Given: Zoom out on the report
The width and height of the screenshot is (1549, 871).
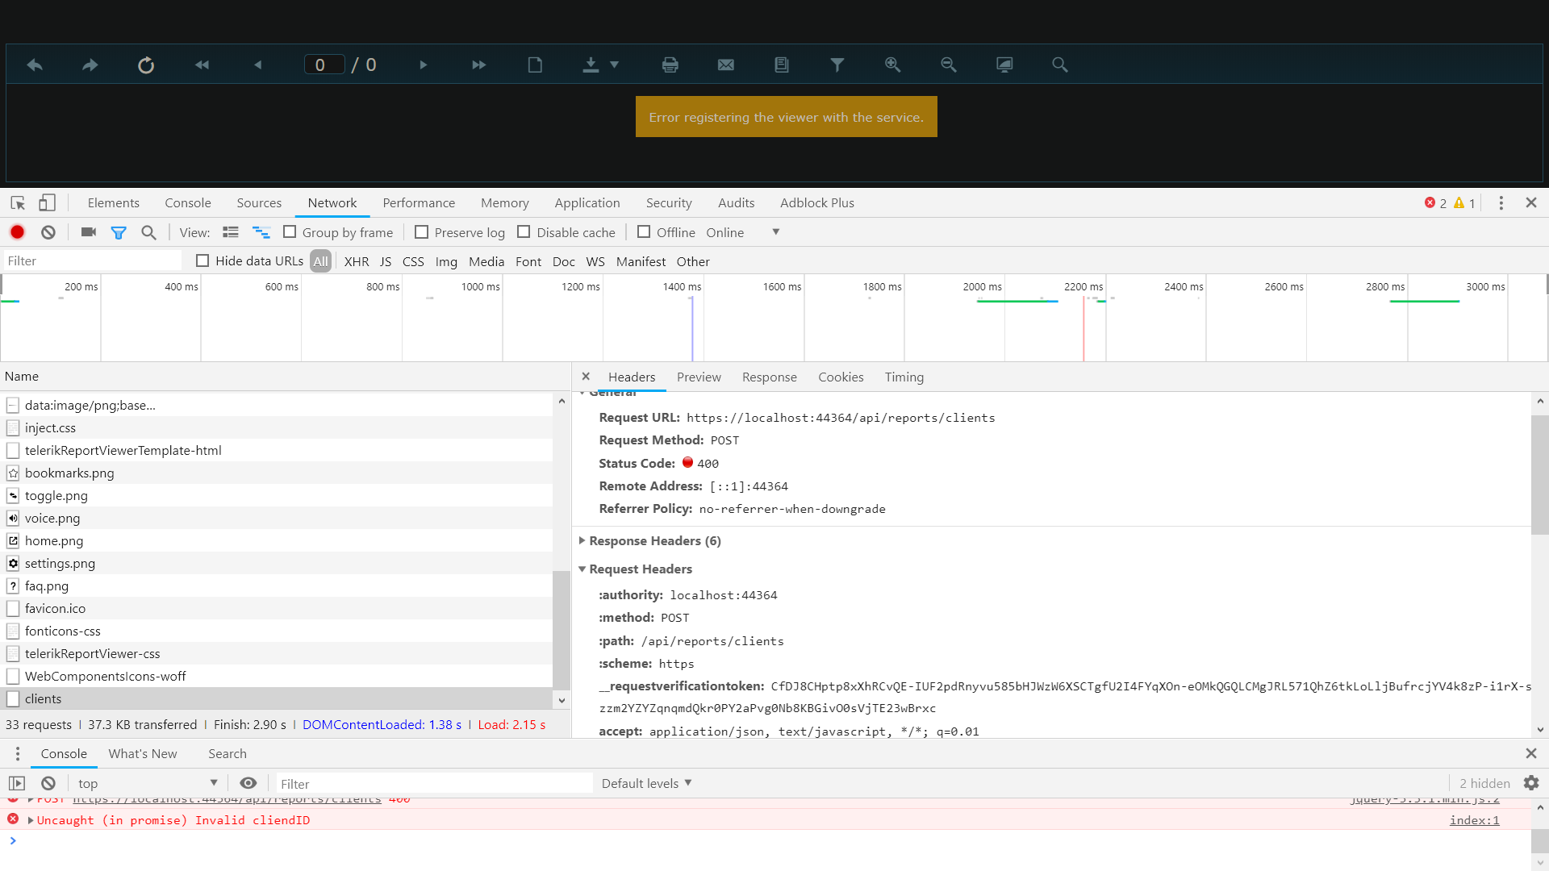Looking at the screenshot, I should [949, 65].
